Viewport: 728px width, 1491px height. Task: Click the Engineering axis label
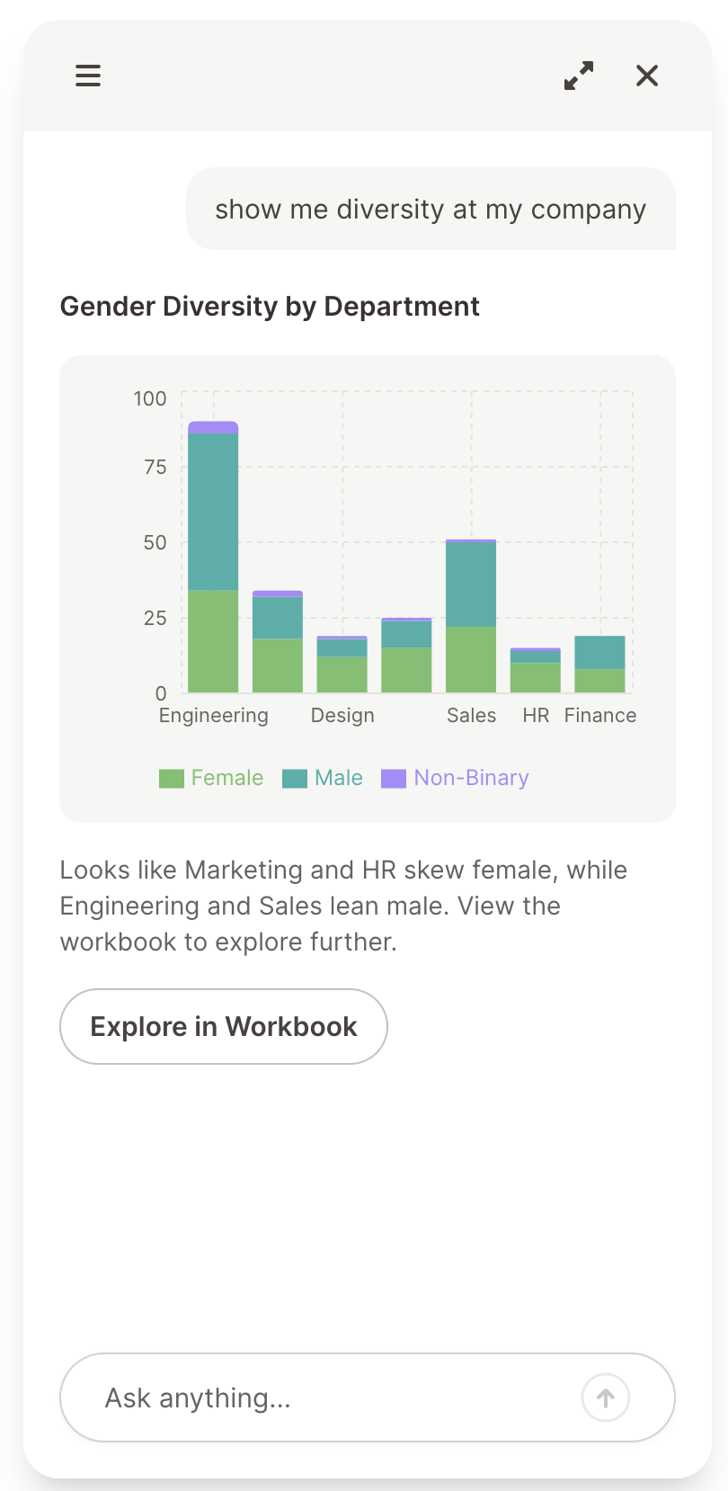pos(214,716)
